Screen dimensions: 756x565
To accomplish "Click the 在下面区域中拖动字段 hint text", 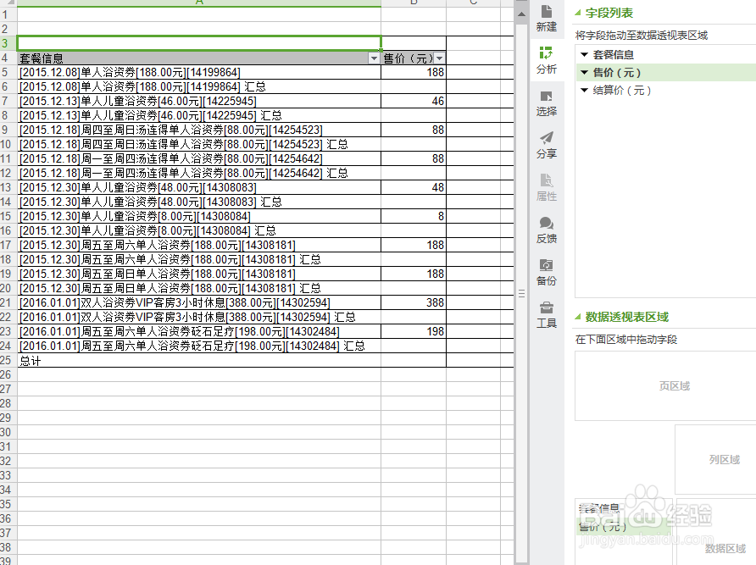I will point(626,340).
